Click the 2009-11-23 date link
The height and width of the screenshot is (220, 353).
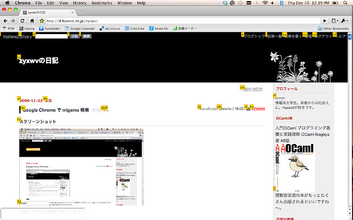coord(31,101)
